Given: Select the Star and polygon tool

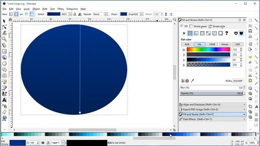Looking at the screenshot, I should click(4, 70).
